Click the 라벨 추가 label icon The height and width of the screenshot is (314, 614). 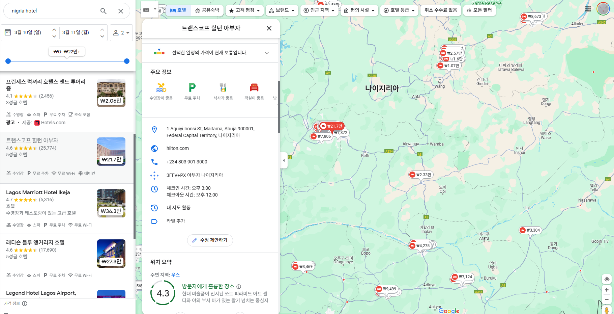154,221
